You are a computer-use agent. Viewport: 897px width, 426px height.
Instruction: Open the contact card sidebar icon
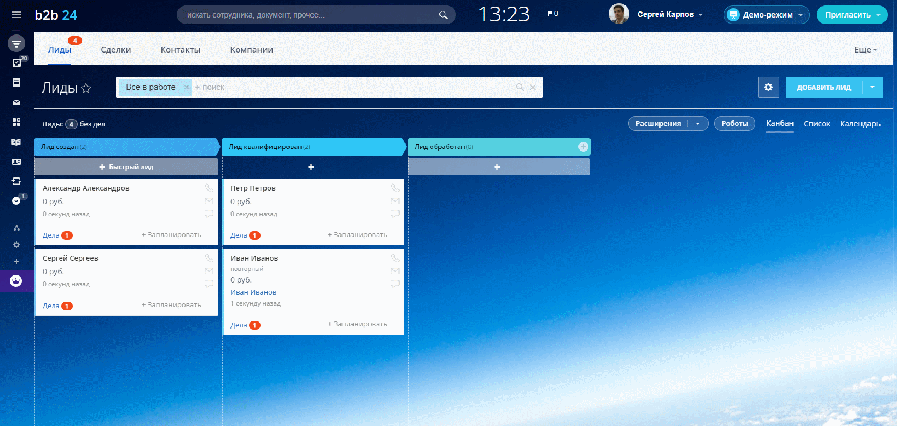[16, 162]
